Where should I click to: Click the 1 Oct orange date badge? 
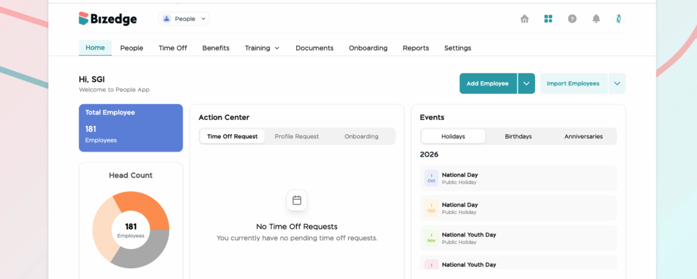(x=431, y=208)
